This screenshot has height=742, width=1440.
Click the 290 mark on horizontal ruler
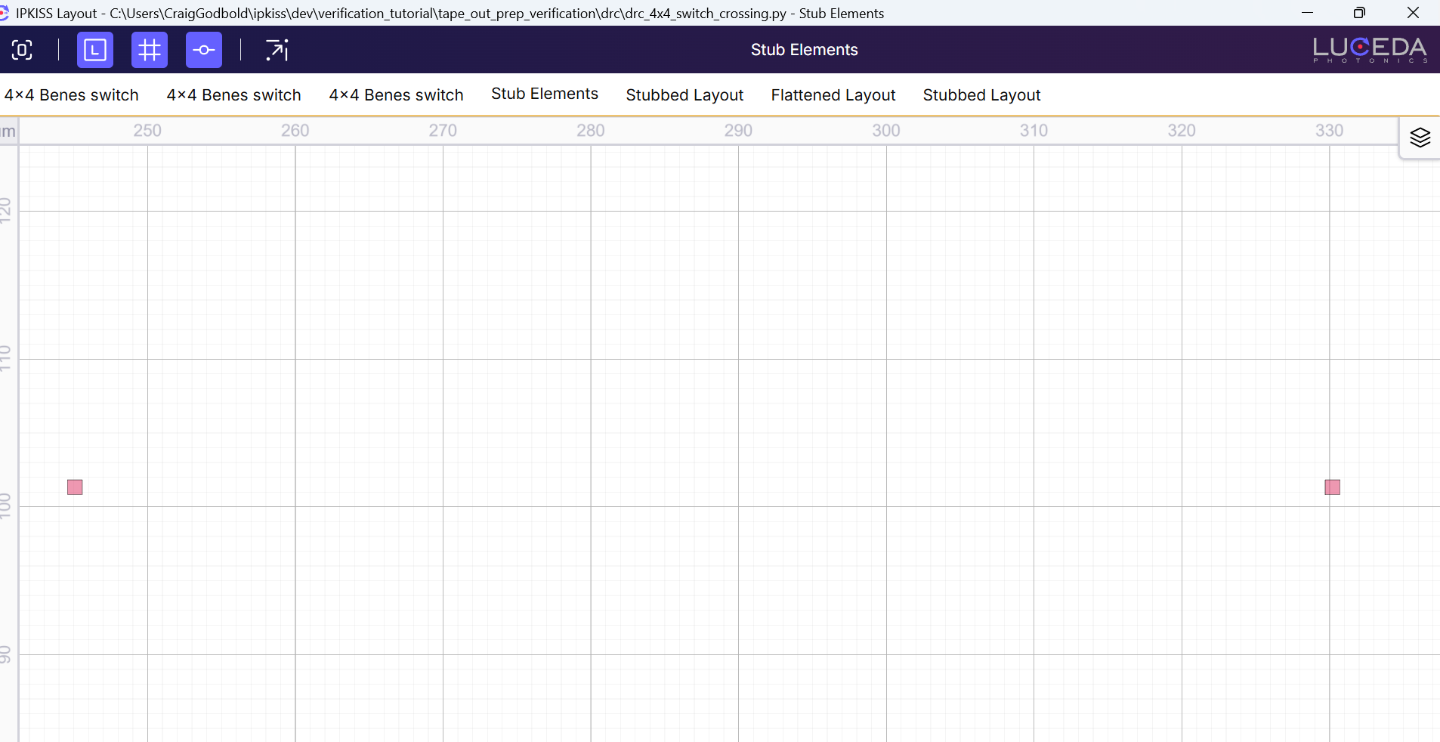click(x=738, y=131)
